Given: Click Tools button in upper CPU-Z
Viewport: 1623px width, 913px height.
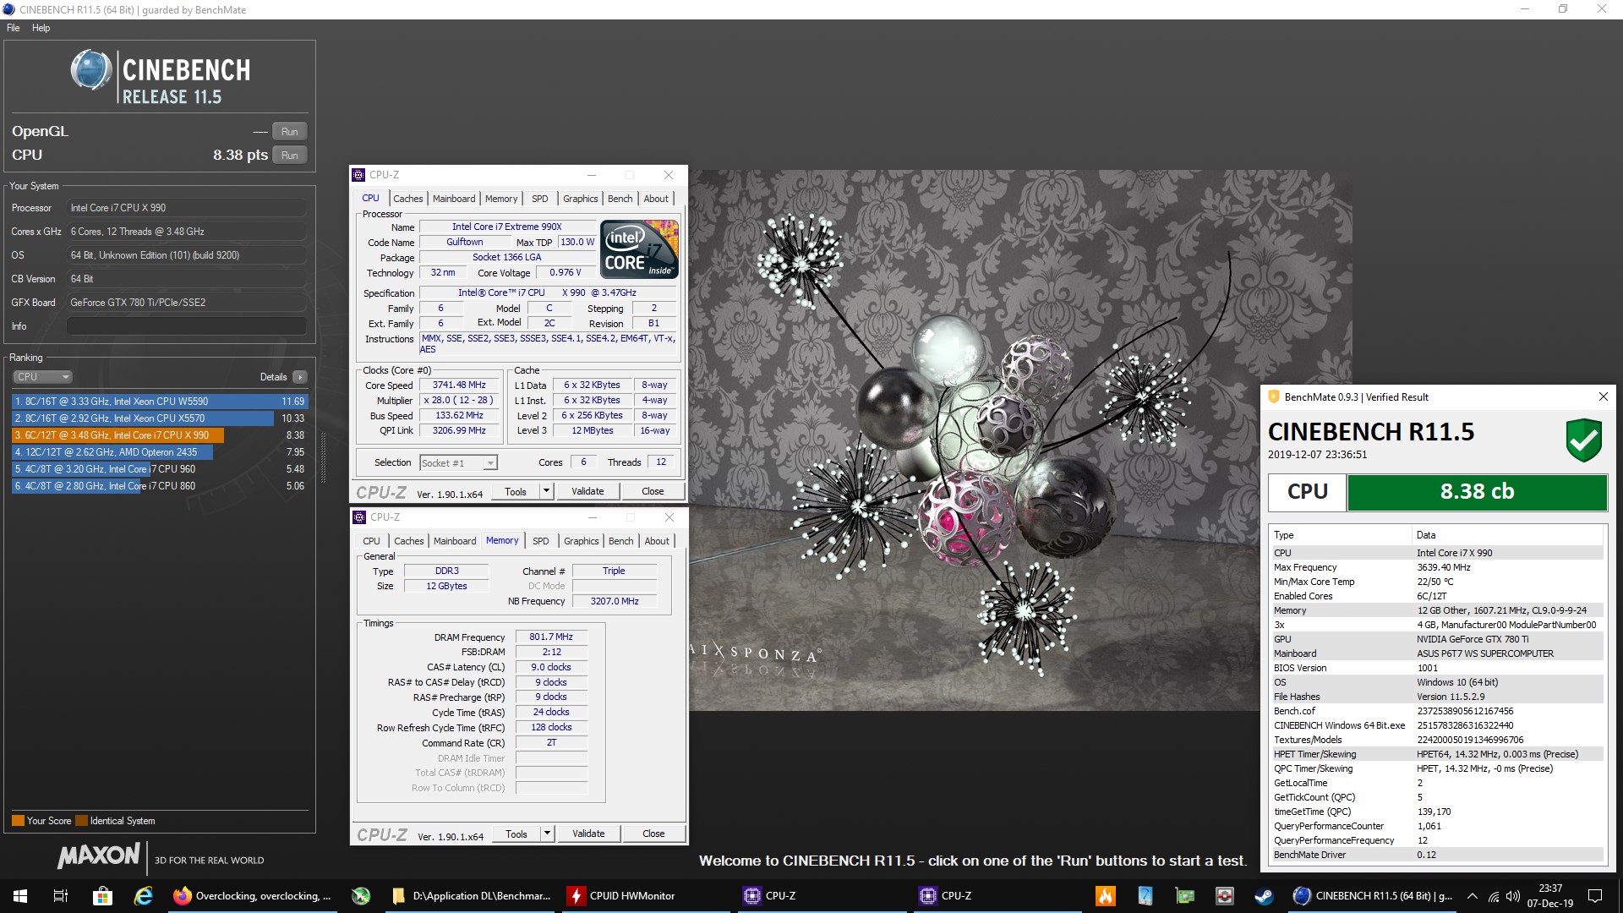Looking at the screenshot, I should pyautogui.click(x=516, y=491).
